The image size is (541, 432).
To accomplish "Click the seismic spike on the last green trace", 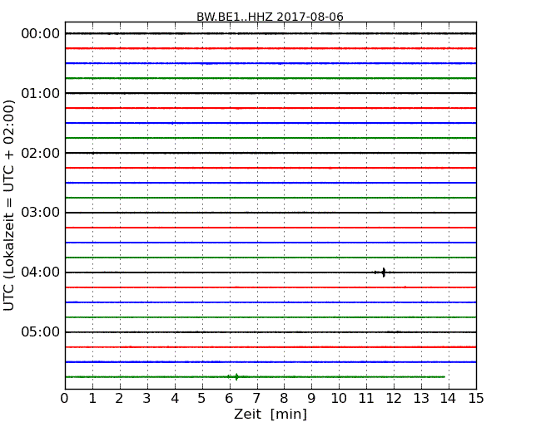I will 236,376.
